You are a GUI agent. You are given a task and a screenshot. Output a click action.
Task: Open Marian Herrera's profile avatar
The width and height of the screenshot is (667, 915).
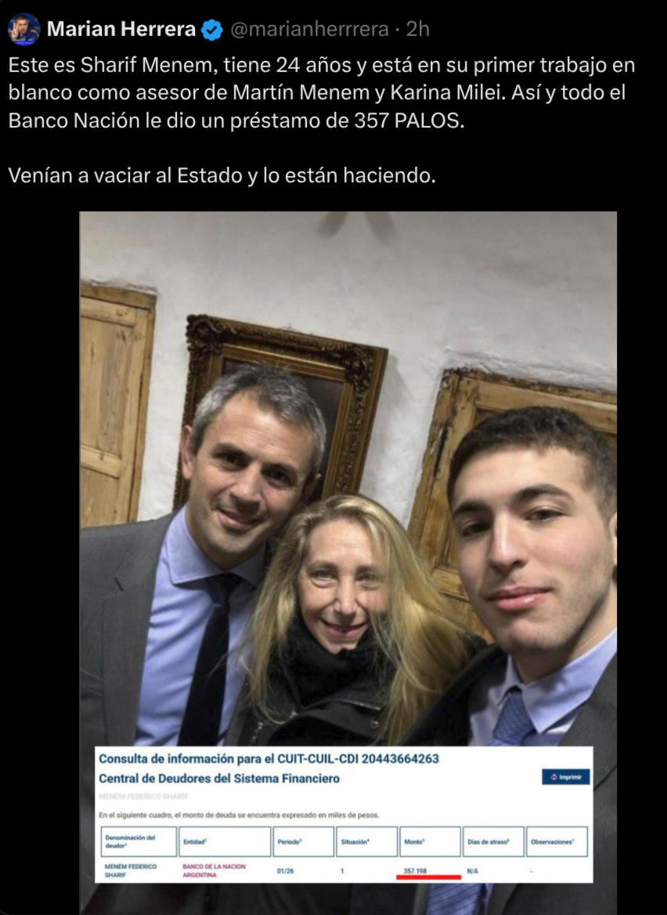click(24, 28)
